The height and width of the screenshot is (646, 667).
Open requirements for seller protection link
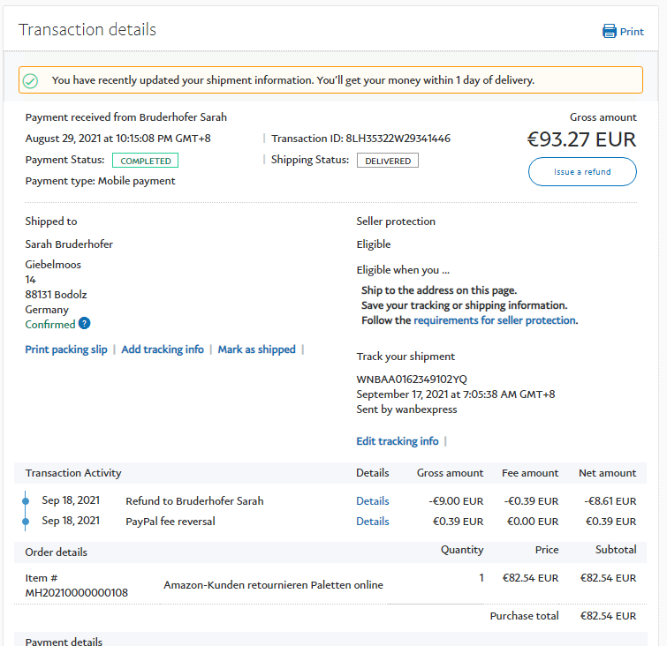click(x=495, y=320)
